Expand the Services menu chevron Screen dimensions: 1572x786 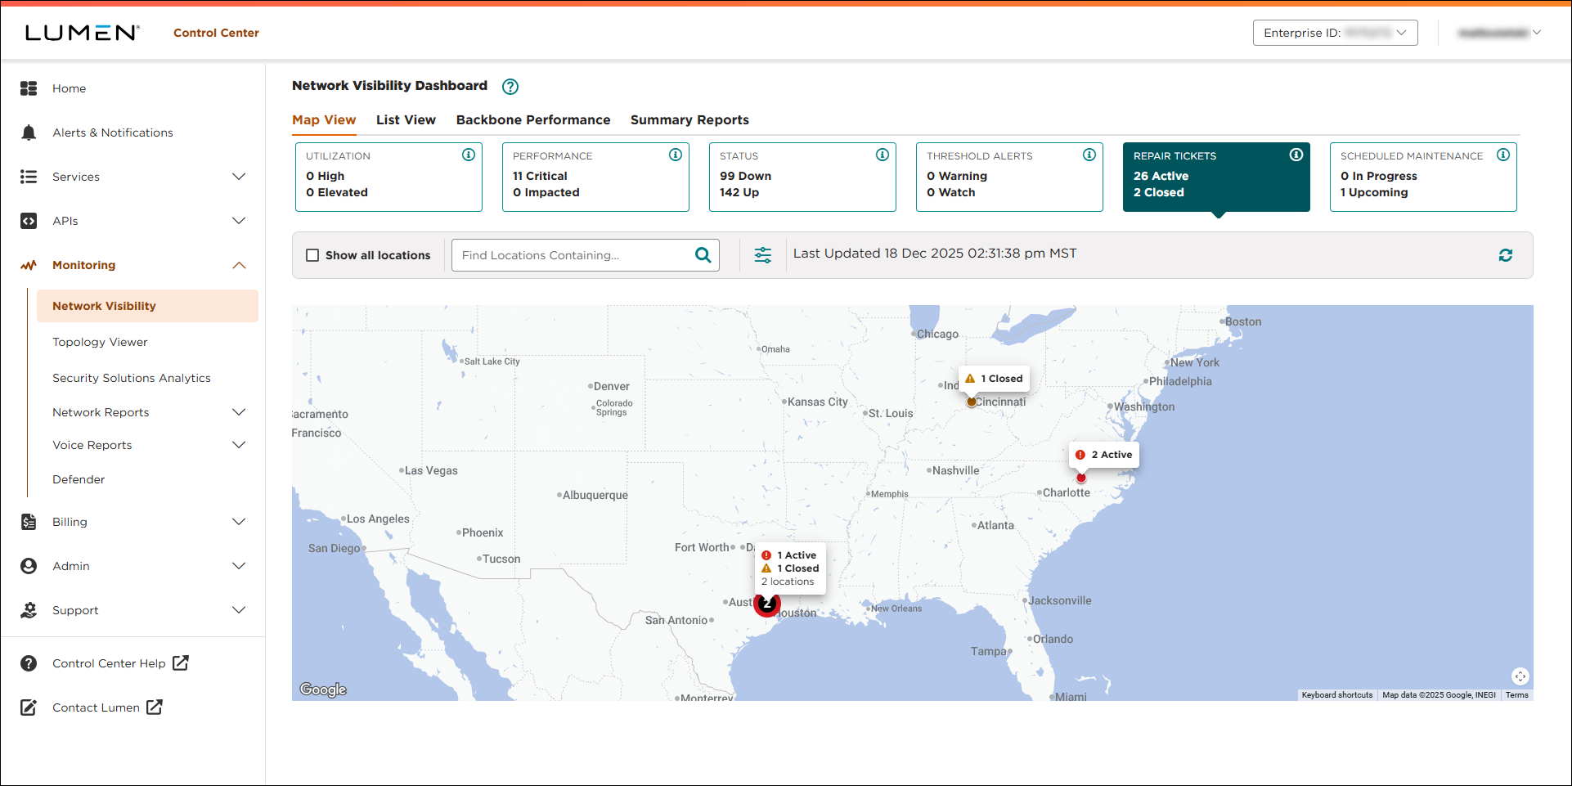[239, 177]
